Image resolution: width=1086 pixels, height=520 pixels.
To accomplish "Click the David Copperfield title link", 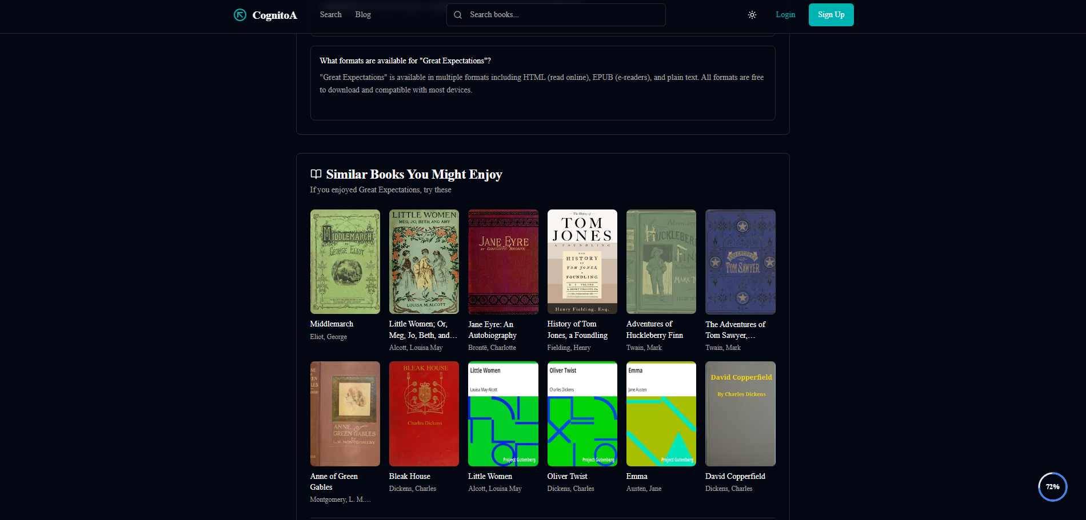I will (735, 476).
